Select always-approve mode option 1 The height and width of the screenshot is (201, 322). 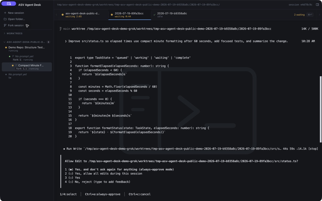point(119,169)
